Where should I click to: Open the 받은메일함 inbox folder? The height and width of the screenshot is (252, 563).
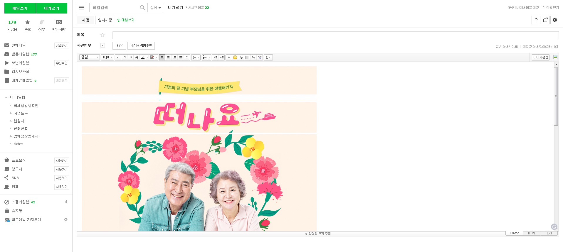pyautogui.click(x=21, y=54)
